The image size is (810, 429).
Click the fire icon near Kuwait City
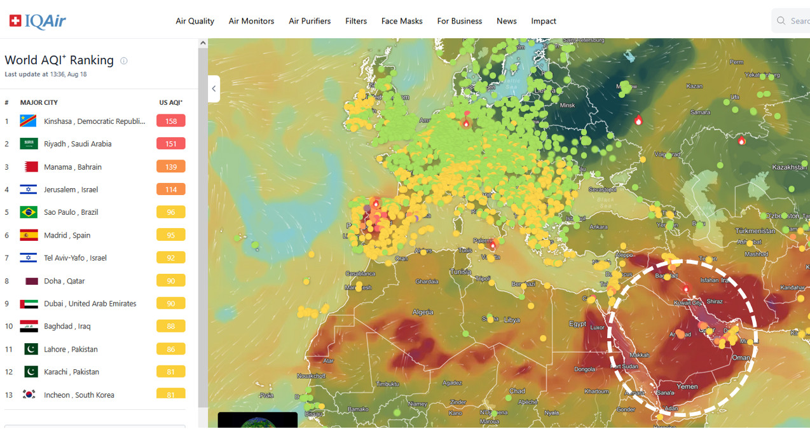[x=686, y=288]
